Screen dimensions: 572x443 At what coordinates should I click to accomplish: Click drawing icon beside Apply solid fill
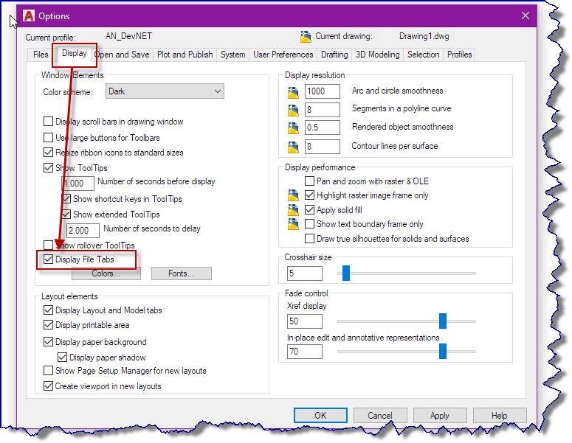(293, 210)
